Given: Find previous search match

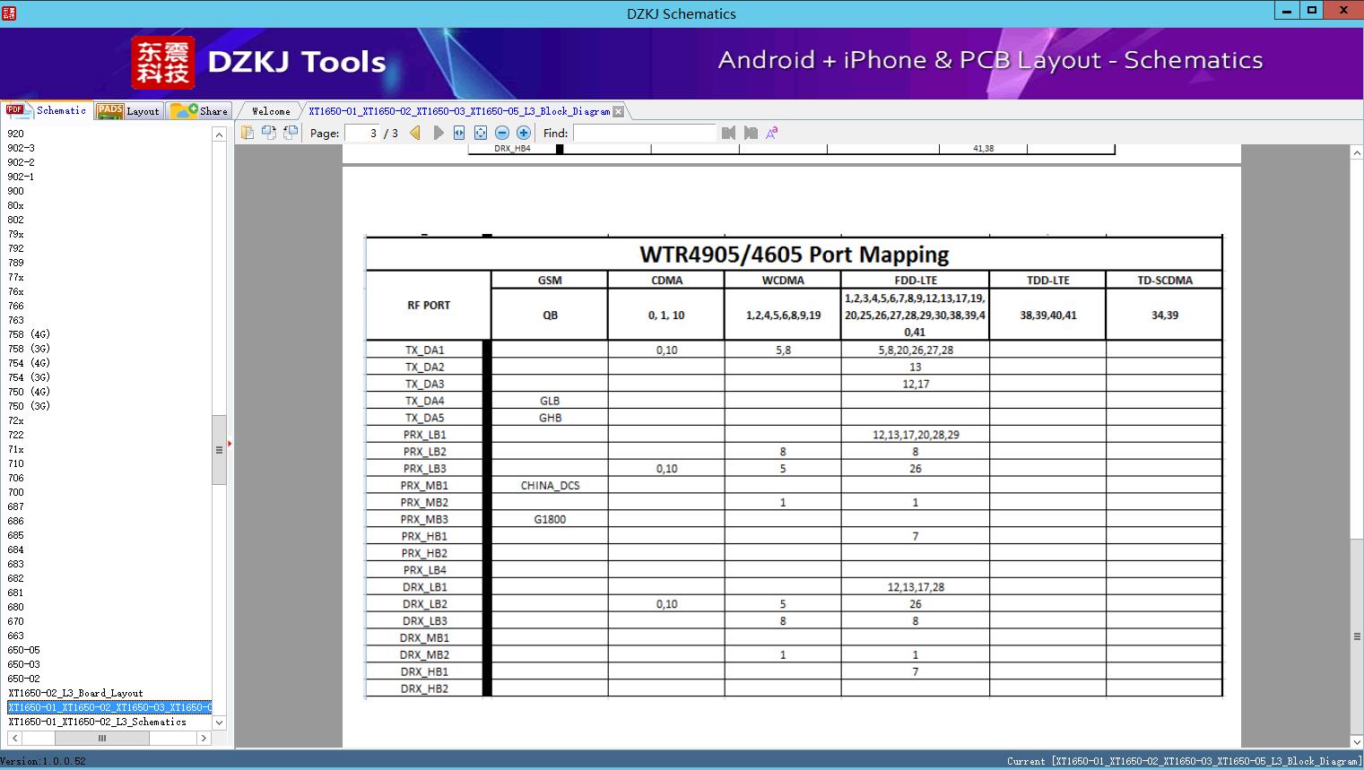Looking at the screenshot, I should tap(728, 133).
